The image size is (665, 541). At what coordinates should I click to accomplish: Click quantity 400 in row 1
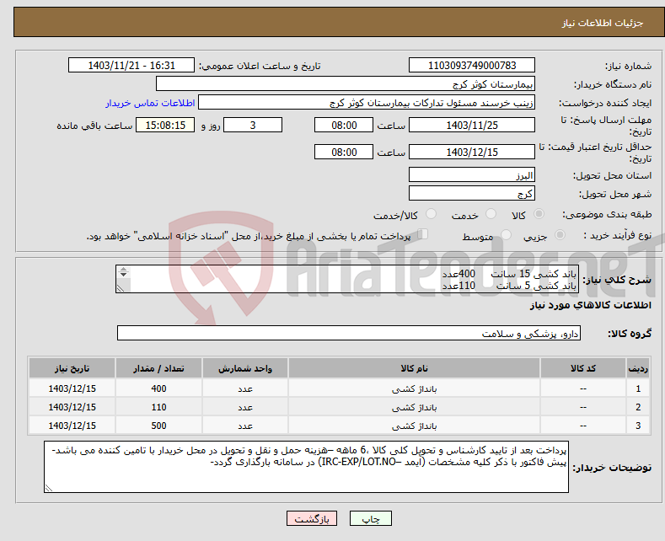(x=158, y=388)
